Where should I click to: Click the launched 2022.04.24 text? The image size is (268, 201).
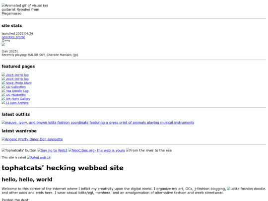click(x=17, y=34)
